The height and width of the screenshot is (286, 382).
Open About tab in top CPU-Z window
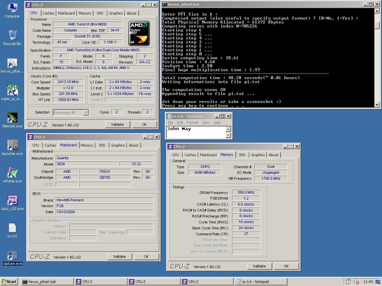click(x=132, y=13)
